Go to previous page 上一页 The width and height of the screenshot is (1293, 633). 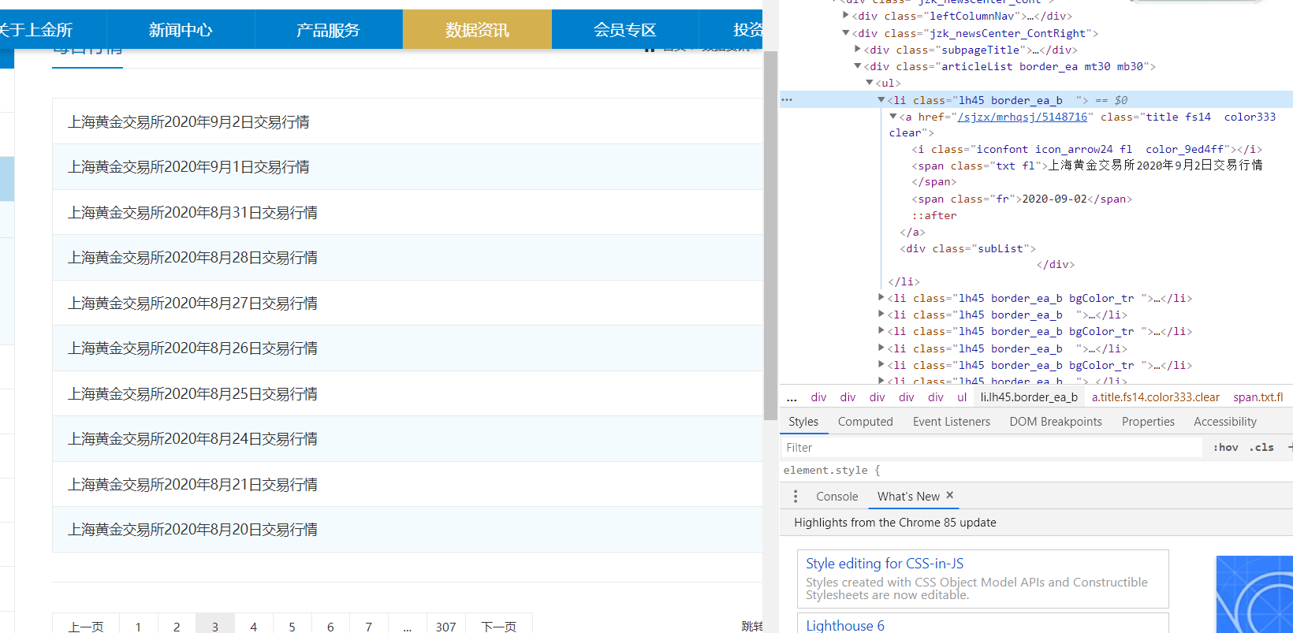(86, 625)
